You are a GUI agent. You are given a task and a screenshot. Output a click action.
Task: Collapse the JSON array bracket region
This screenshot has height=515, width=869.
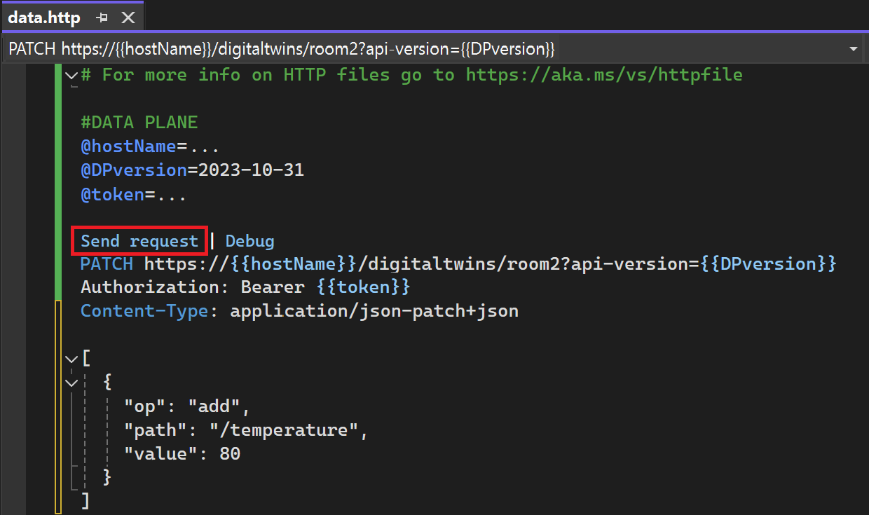click(71, 359)
